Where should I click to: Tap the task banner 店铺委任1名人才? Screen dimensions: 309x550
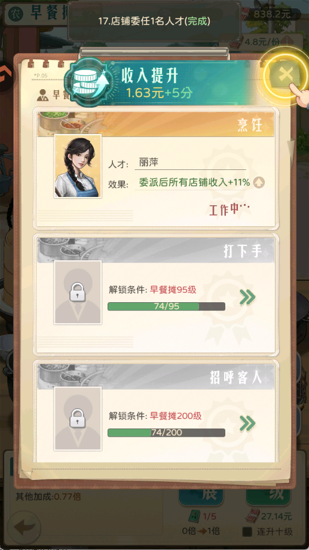tap(154, 22)
